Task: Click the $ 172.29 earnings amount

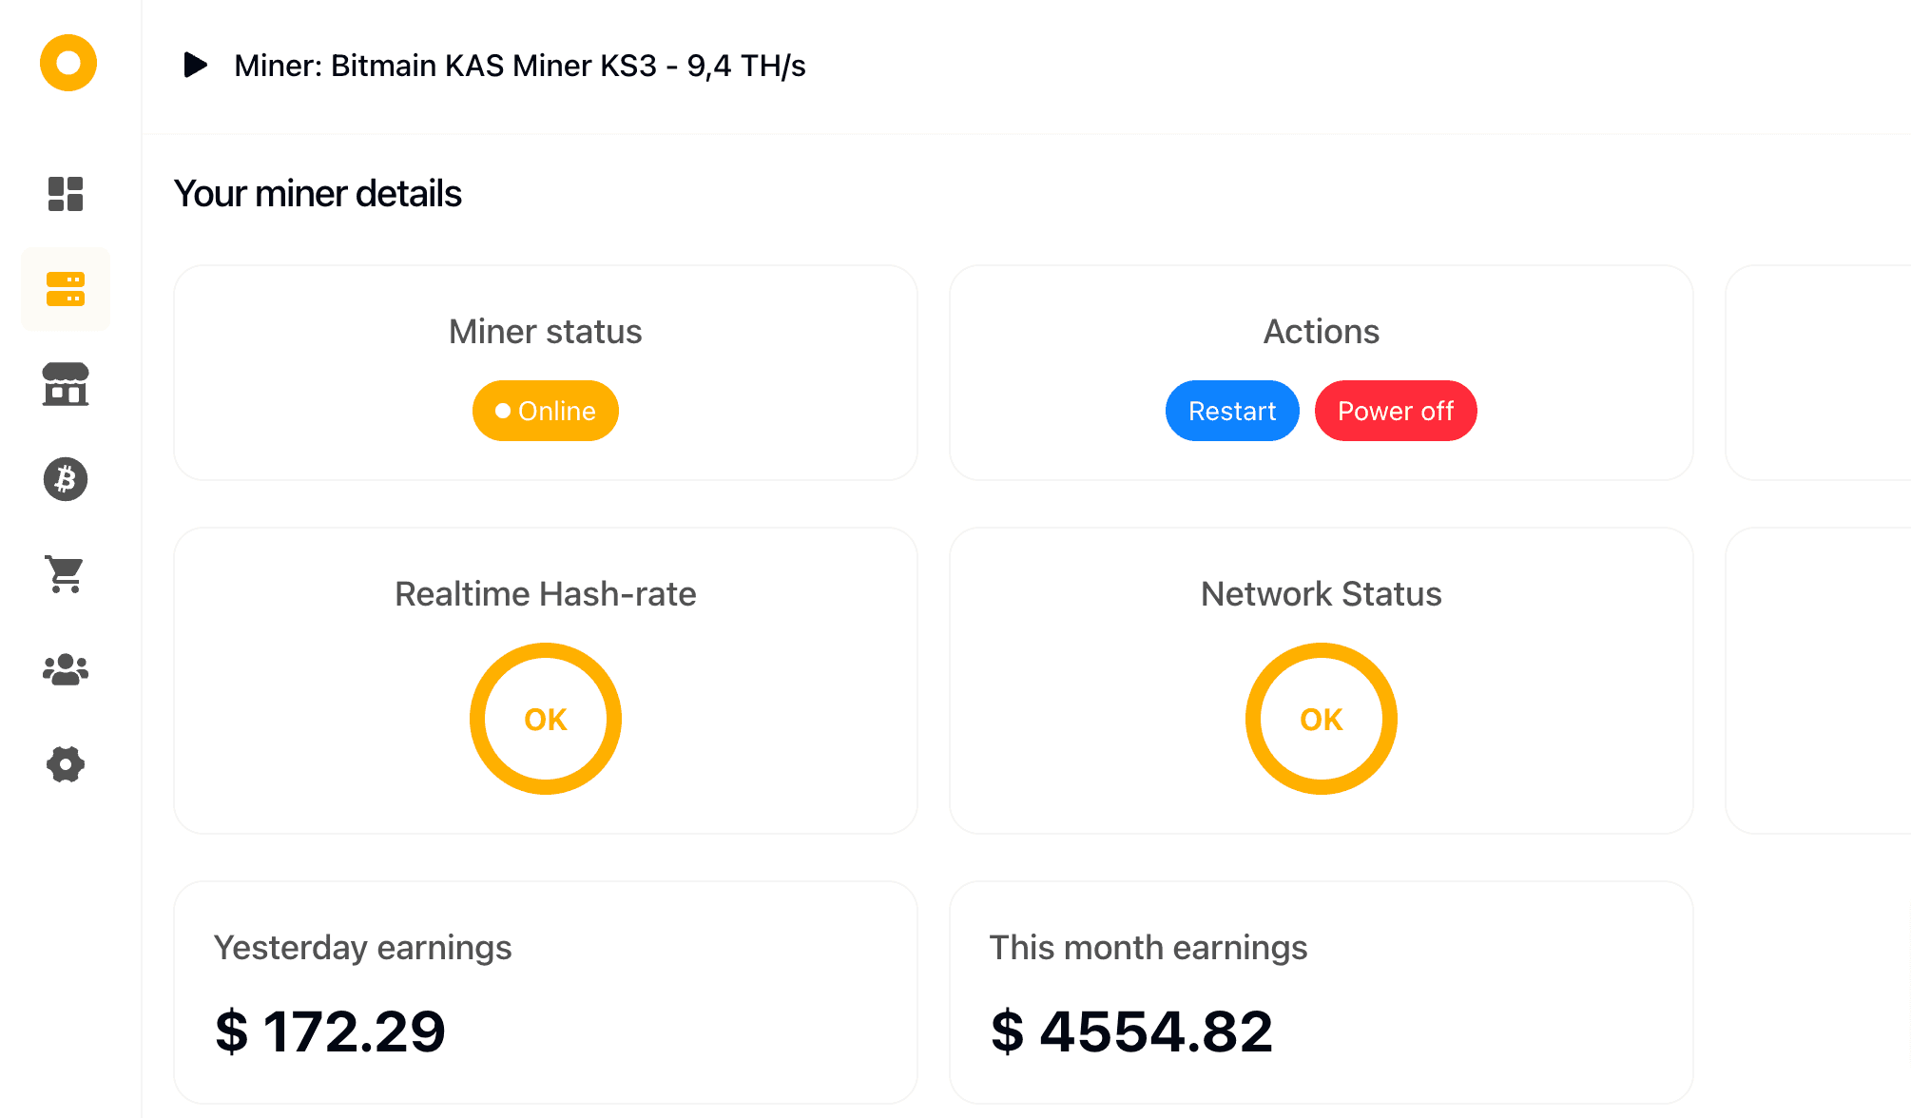Action: click(x=330, y=1031)
